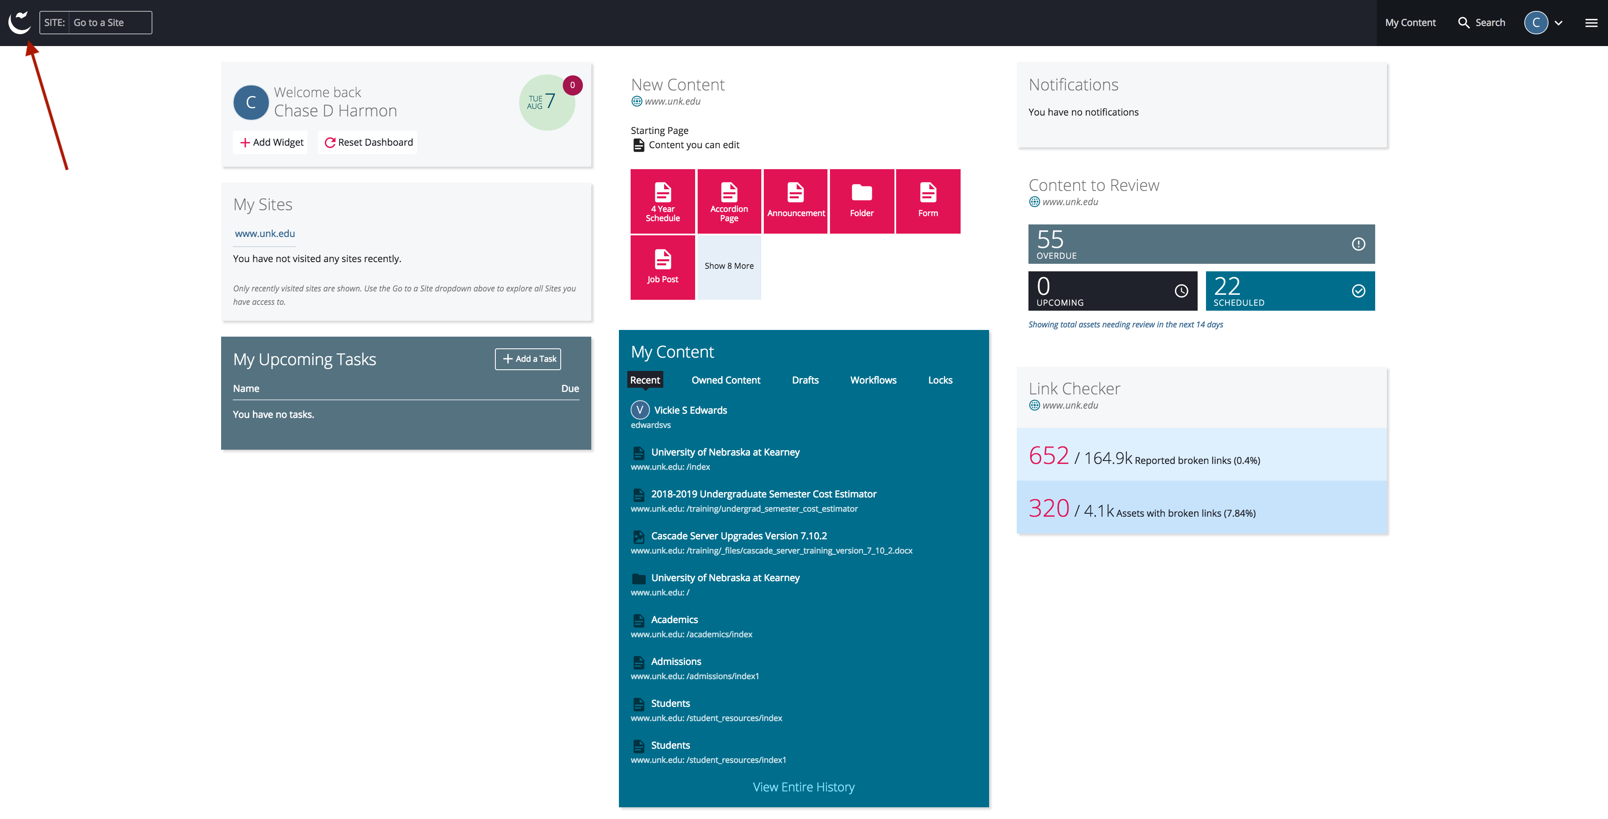
Task: Open the Go to a Site dropdown
Action: [x=109, y=23]
